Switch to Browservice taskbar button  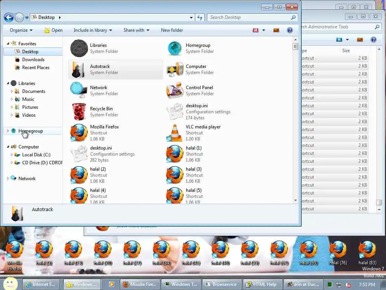coord(222,284)
